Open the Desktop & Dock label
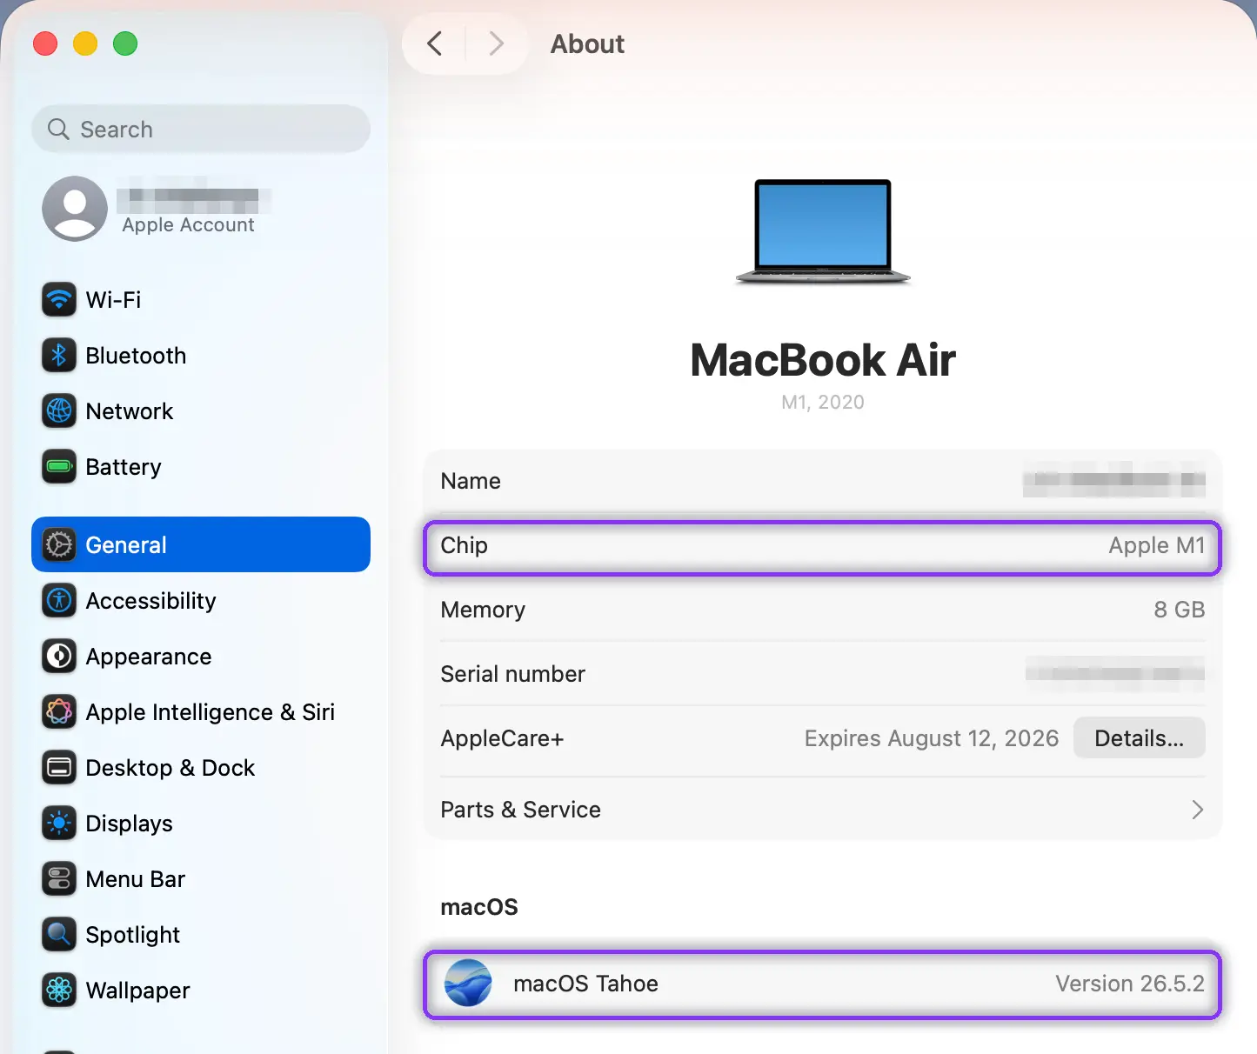The width and height of the screenshot is (1257, 1054). coord(170,768)
